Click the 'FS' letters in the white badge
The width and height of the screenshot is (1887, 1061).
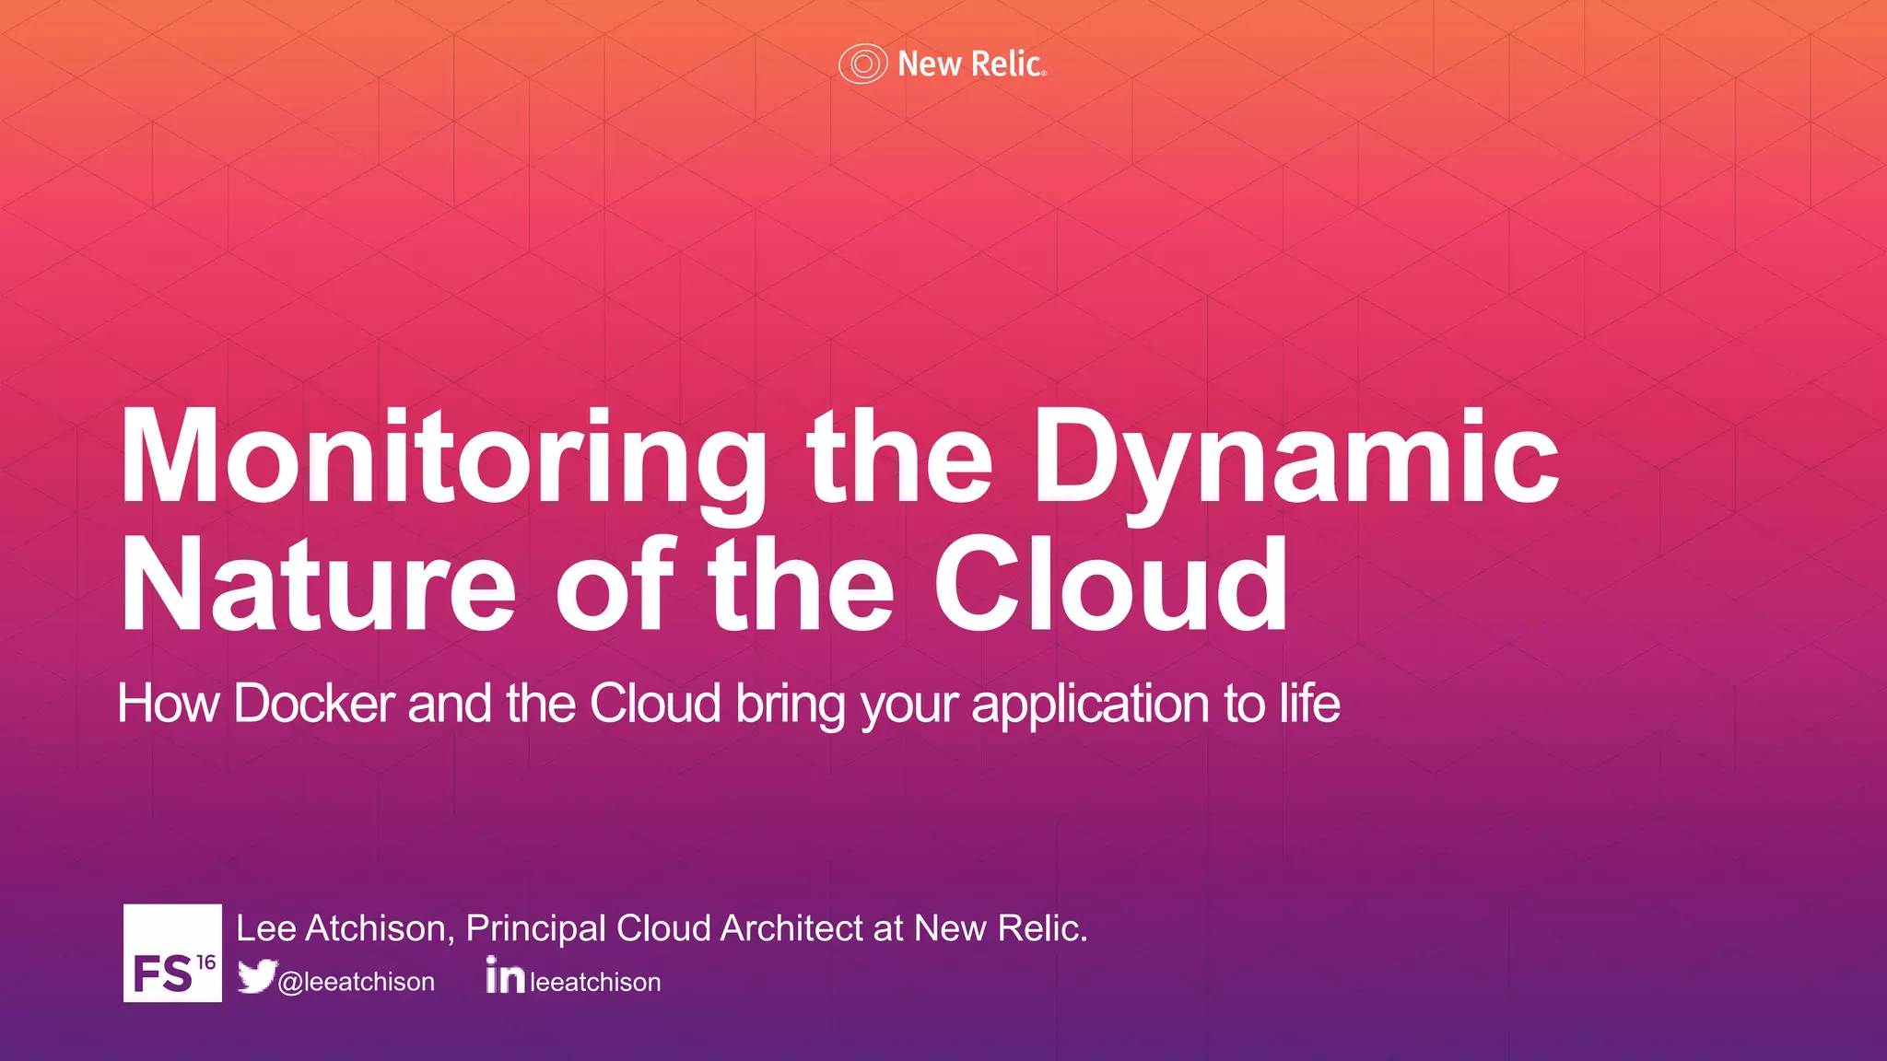coord(161,974)
